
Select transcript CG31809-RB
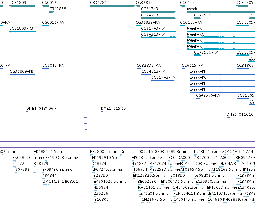click(x=22, y=31)
